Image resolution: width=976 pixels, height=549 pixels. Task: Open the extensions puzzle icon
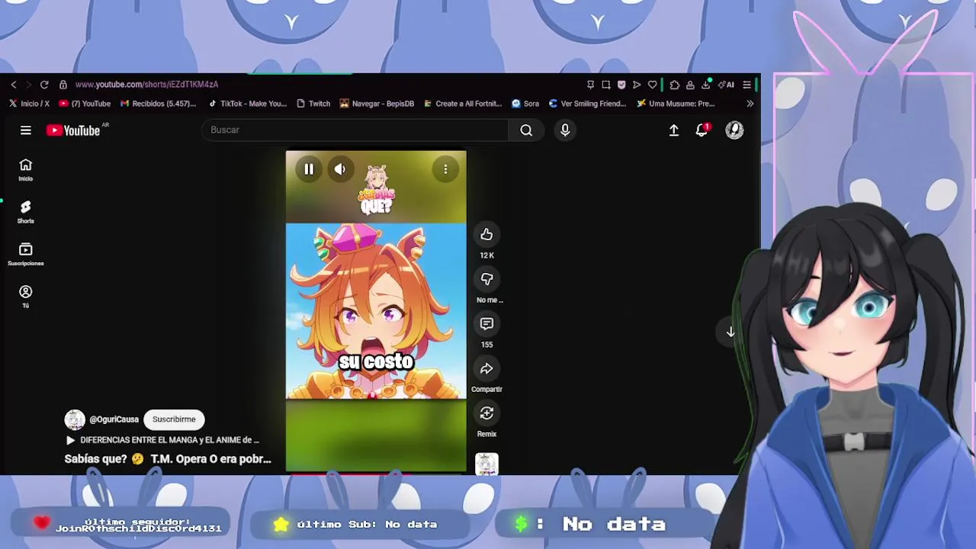coord(674,85)
